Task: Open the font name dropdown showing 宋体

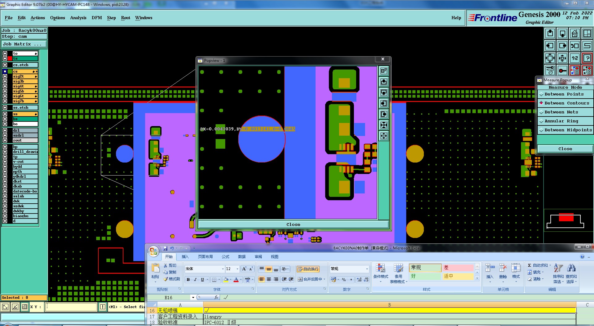Action: pos(223,269)
